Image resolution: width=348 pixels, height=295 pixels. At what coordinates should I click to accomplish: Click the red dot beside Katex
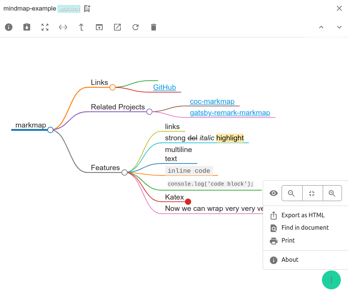[x=188, y=201]
